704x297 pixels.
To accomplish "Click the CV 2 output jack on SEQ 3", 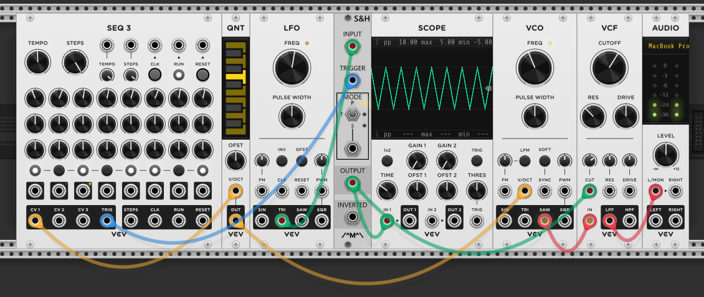I will point(59,221).
